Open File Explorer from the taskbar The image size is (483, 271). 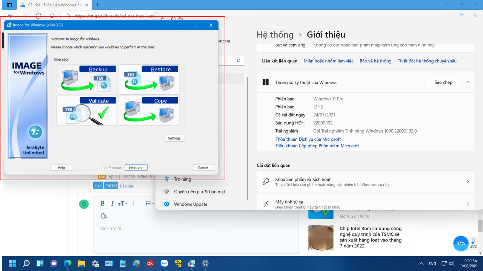81,263
